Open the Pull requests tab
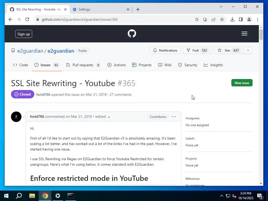Image resolution: width=268 pixels, height=201 pixels. coord(83,65)
